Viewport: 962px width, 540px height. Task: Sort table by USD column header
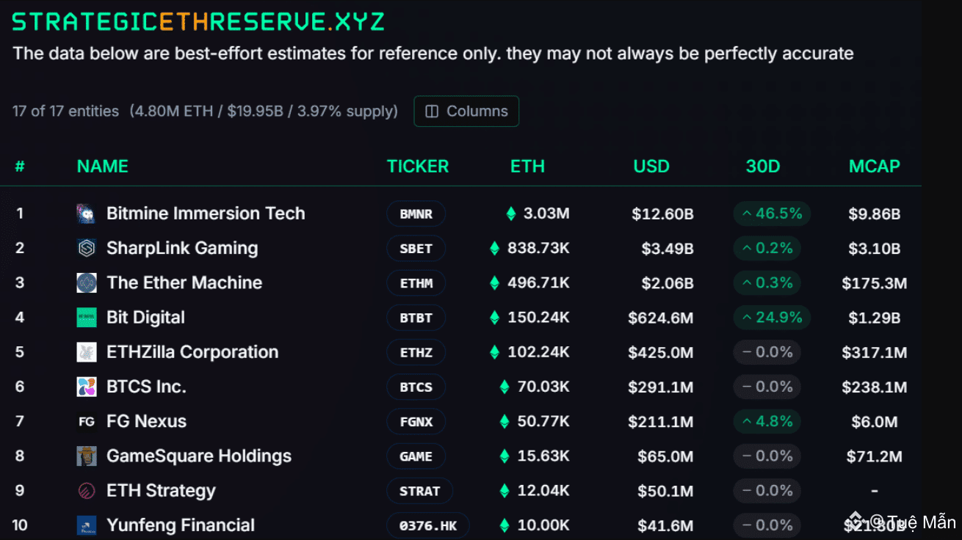pos(651,167)
